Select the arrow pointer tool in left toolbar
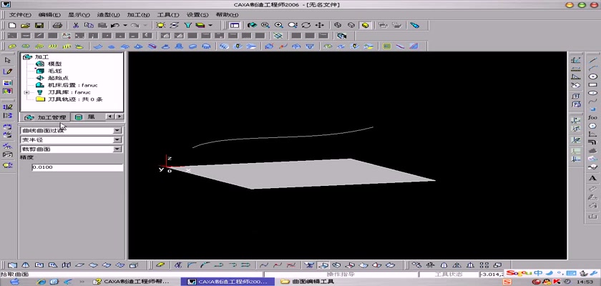The width and height of the screenshot is (601, 286). (x=8, y=60)
